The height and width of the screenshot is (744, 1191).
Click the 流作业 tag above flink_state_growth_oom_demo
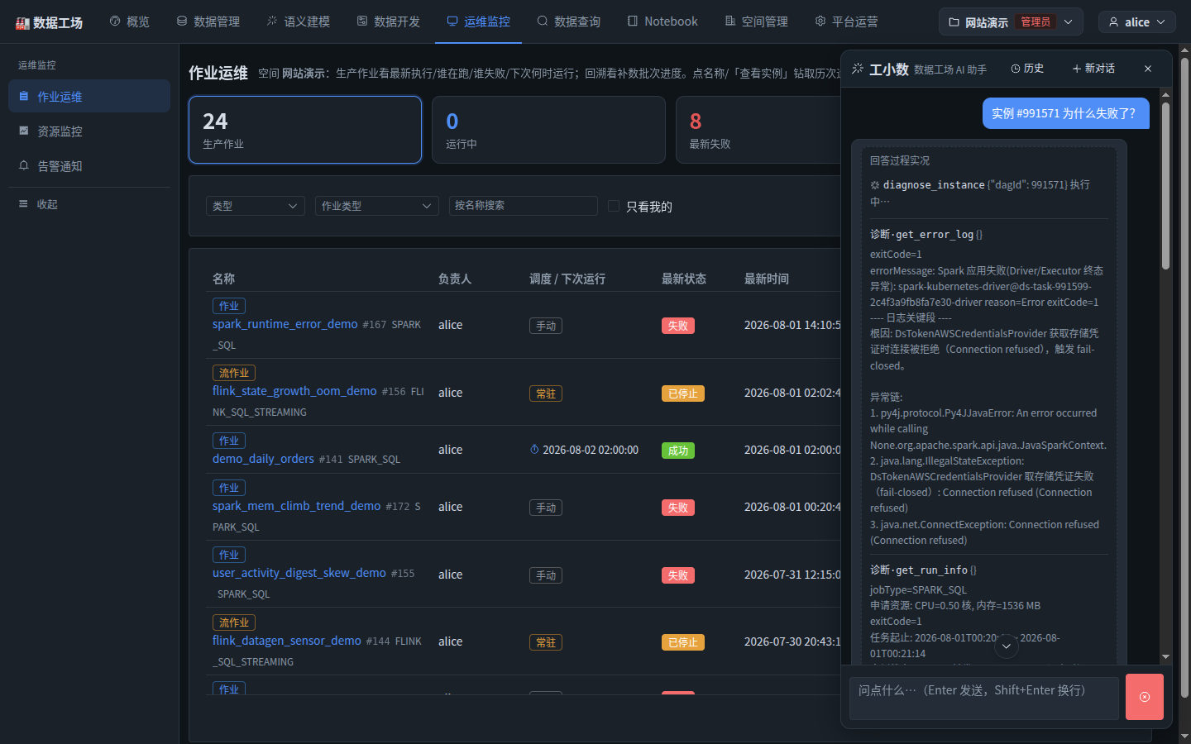[234, 373]
